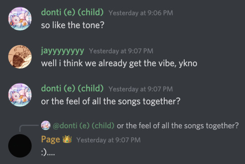The image size is (245, 164).
Task: Click donti (e) (child) username at 9:07 PM
Action: coord(72,89)
